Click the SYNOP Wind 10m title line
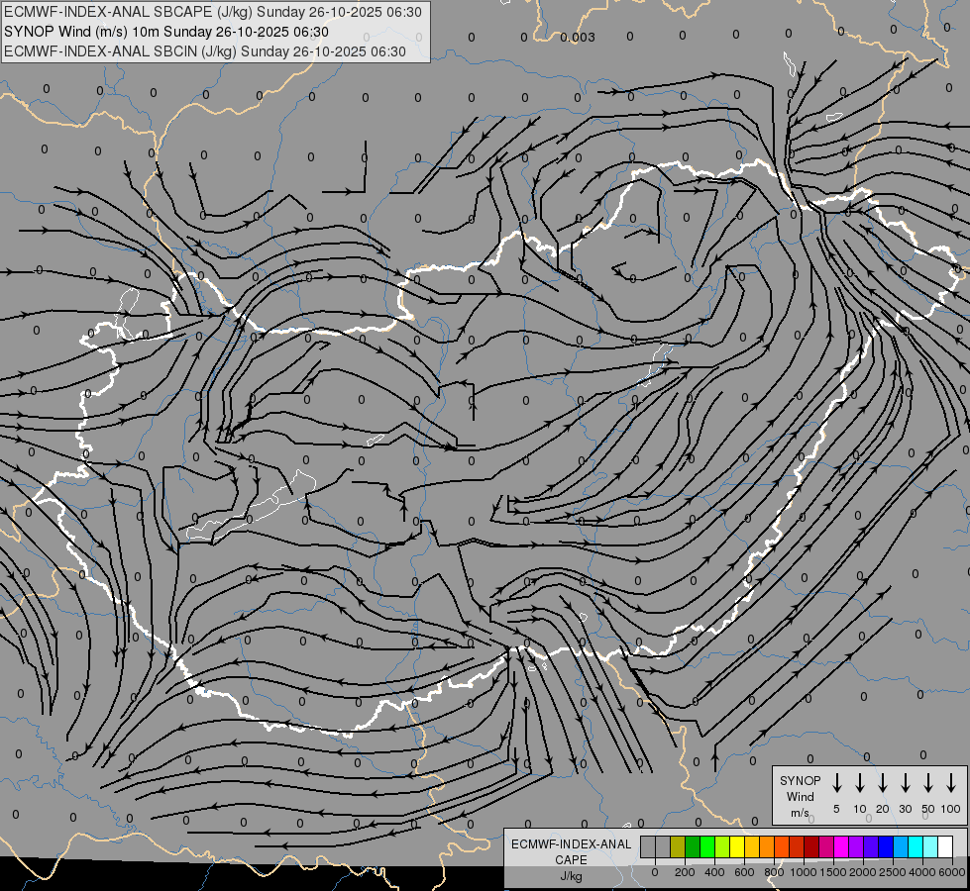Screen dimensions: 970x891 coord(166,32)
